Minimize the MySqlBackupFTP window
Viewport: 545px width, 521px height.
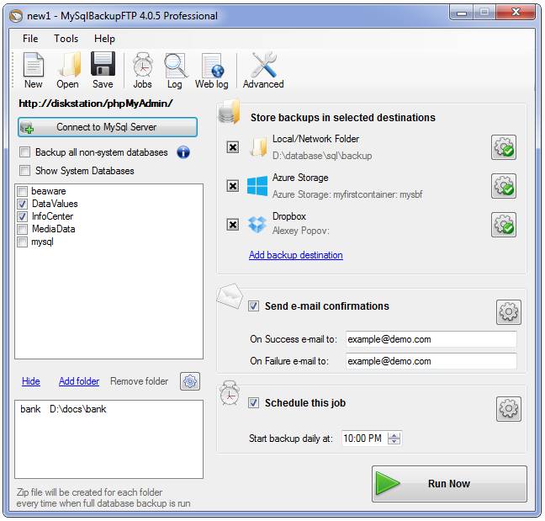click(x=462, y=13)
